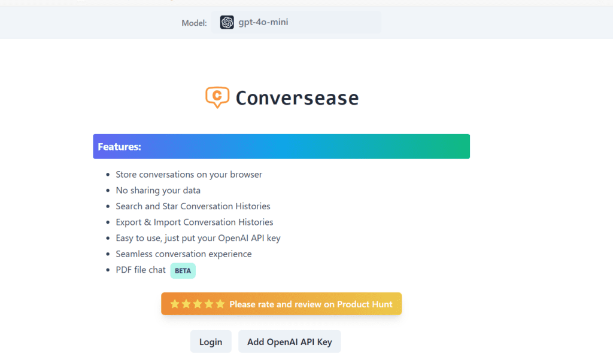Click the BETA badge next to PDF file chat
The width and height of the screenshot is (613, 360).
pyautogui.click(x=183, y=270)
